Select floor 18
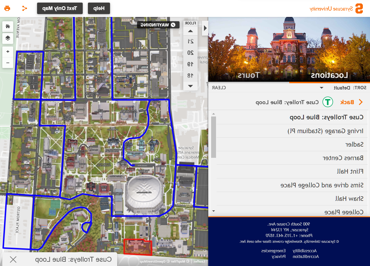This screenshot has width=370, height=266. point(190,75)
